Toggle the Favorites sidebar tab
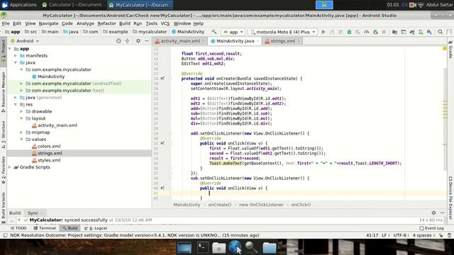 (x=3, y=170)
